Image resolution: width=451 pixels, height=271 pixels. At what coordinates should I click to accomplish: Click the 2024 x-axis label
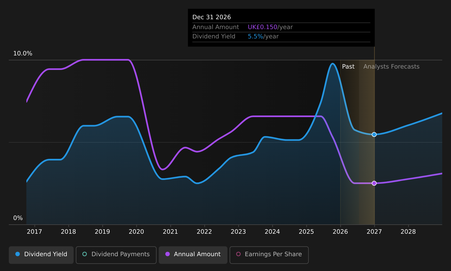coord(272,232)
